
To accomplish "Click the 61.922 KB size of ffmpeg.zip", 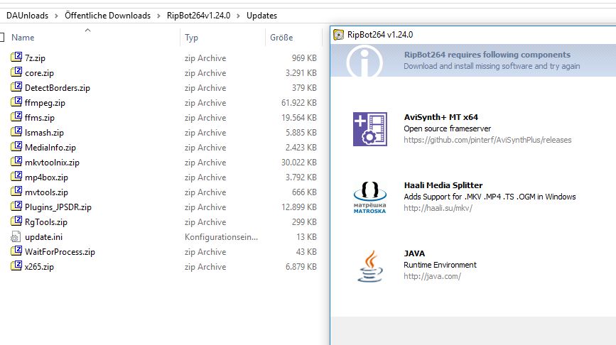I will (x=299, y=103).
